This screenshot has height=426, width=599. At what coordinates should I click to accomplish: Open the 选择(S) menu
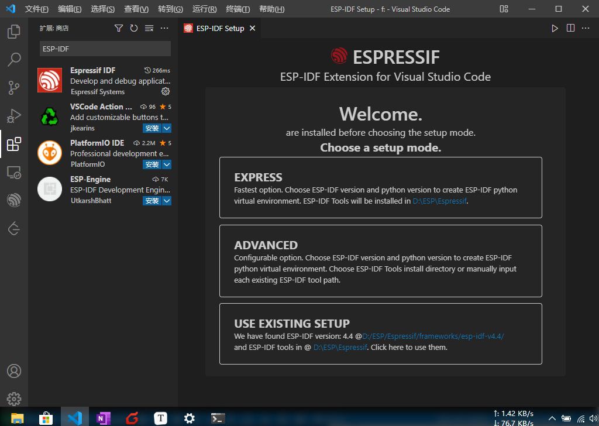[x=102, y=9]
